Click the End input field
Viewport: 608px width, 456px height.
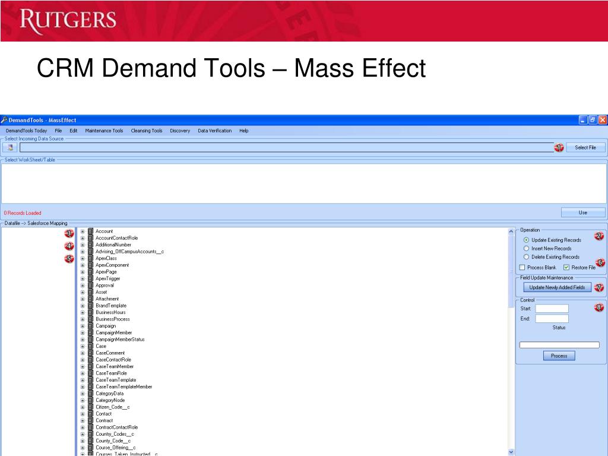(x=552, y=319)
